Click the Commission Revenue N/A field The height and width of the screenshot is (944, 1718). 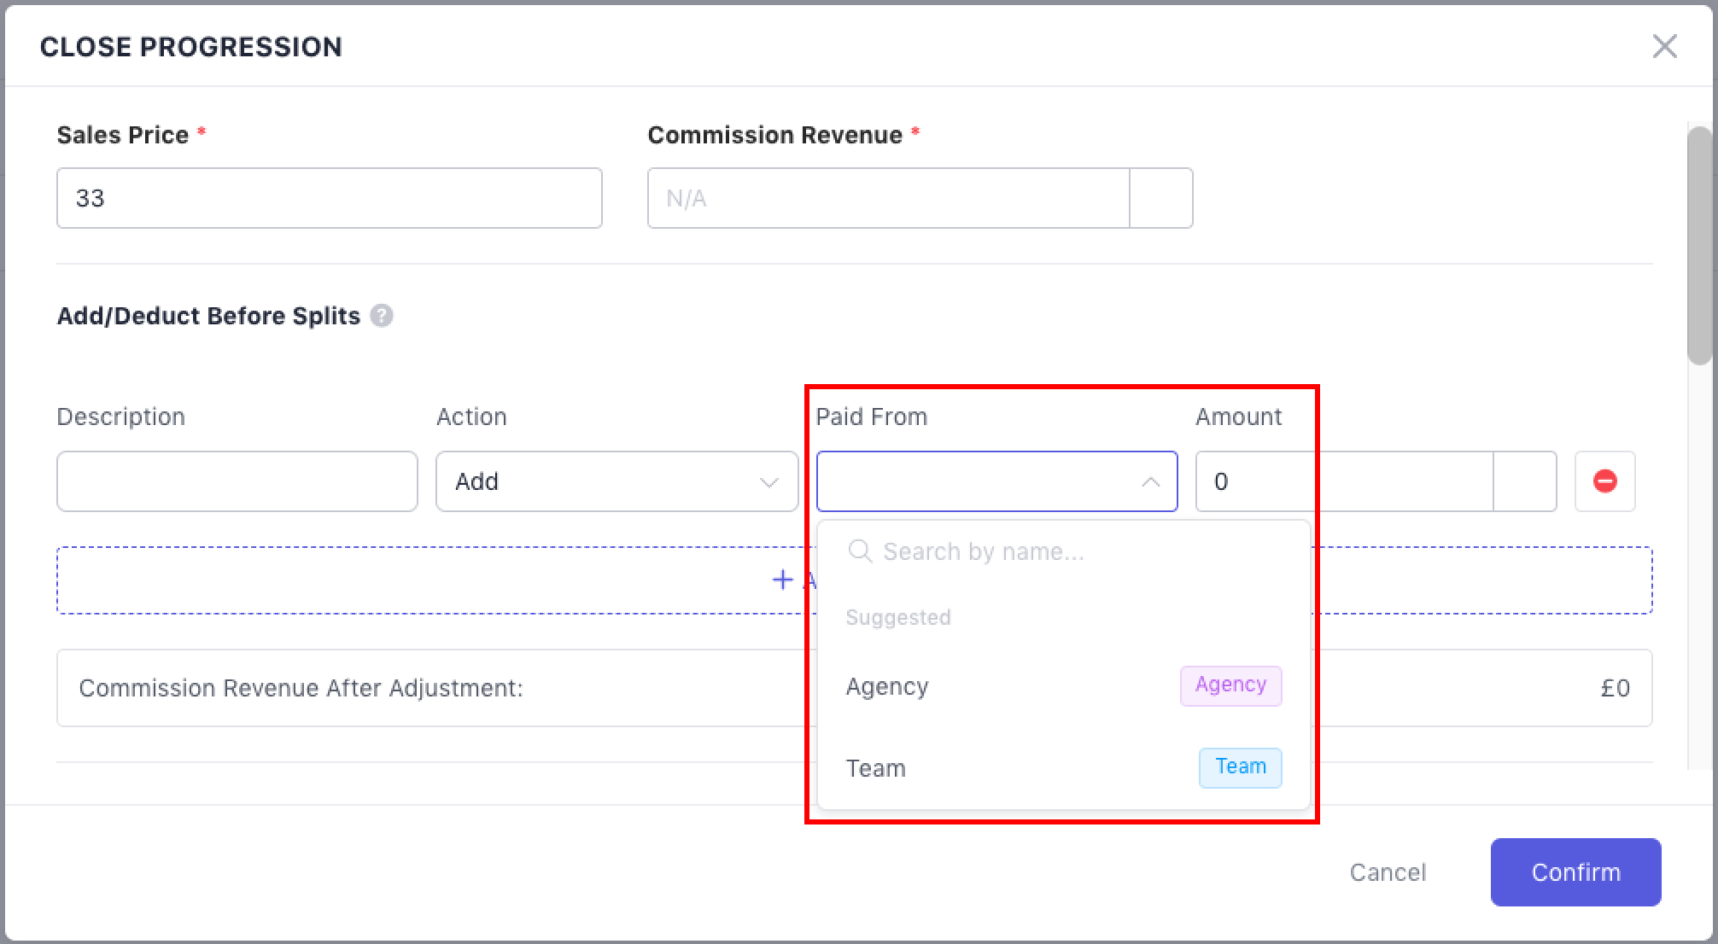[888, 198]
